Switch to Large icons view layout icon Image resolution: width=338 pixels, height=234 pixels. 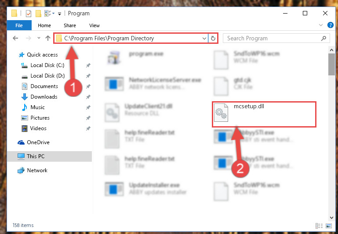tap(329, 226)
